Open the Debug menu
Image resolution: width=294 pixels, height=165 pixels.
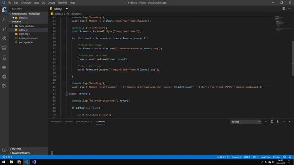pos(51,3)
